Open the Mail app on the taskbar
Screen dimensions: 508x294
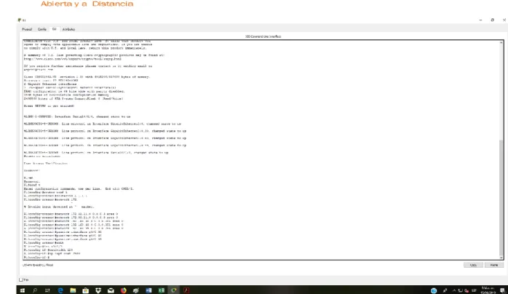(111, 290)
